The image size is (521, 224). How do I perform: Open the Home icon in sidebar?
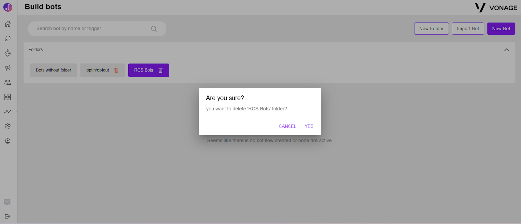pos(7,24)
